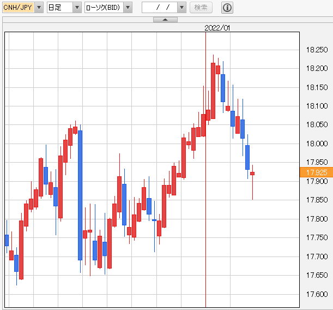Click the empty date input field
333x310 pixels.
coord(160,8)
